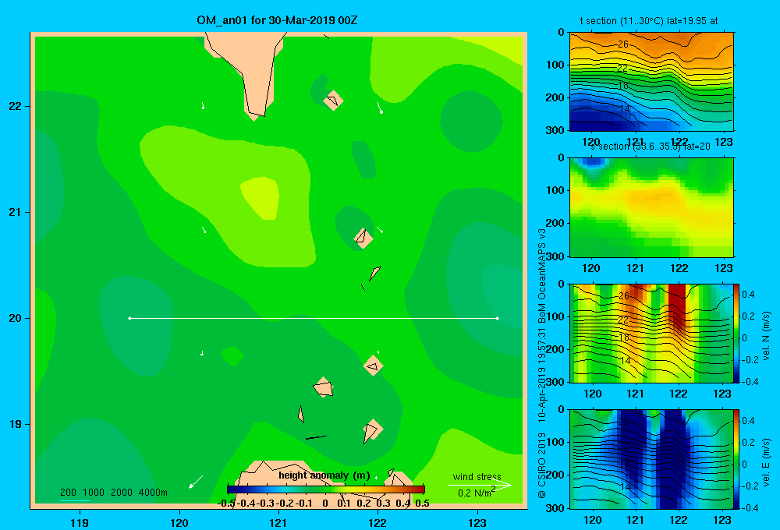The width and height of the screenshot is (780, 530).
Task: Click the '26' contour label in temperature section
Action: [623, 44]
